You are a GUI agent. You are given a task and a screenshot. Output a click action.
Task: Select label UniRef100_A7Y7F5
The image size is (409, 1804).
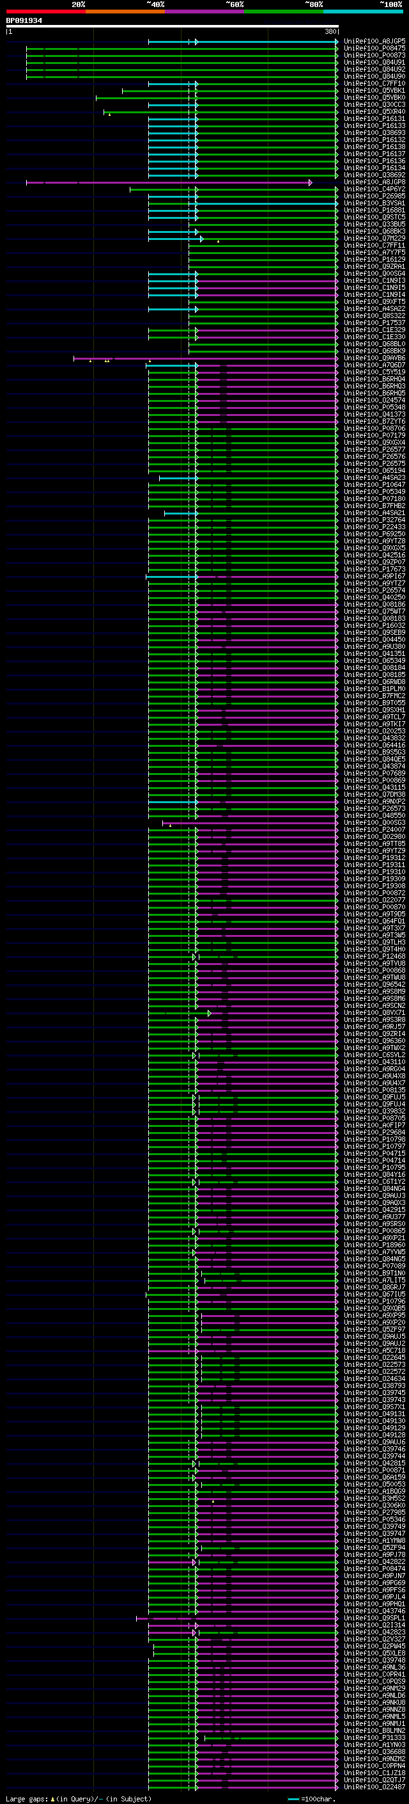pos(374,252)
